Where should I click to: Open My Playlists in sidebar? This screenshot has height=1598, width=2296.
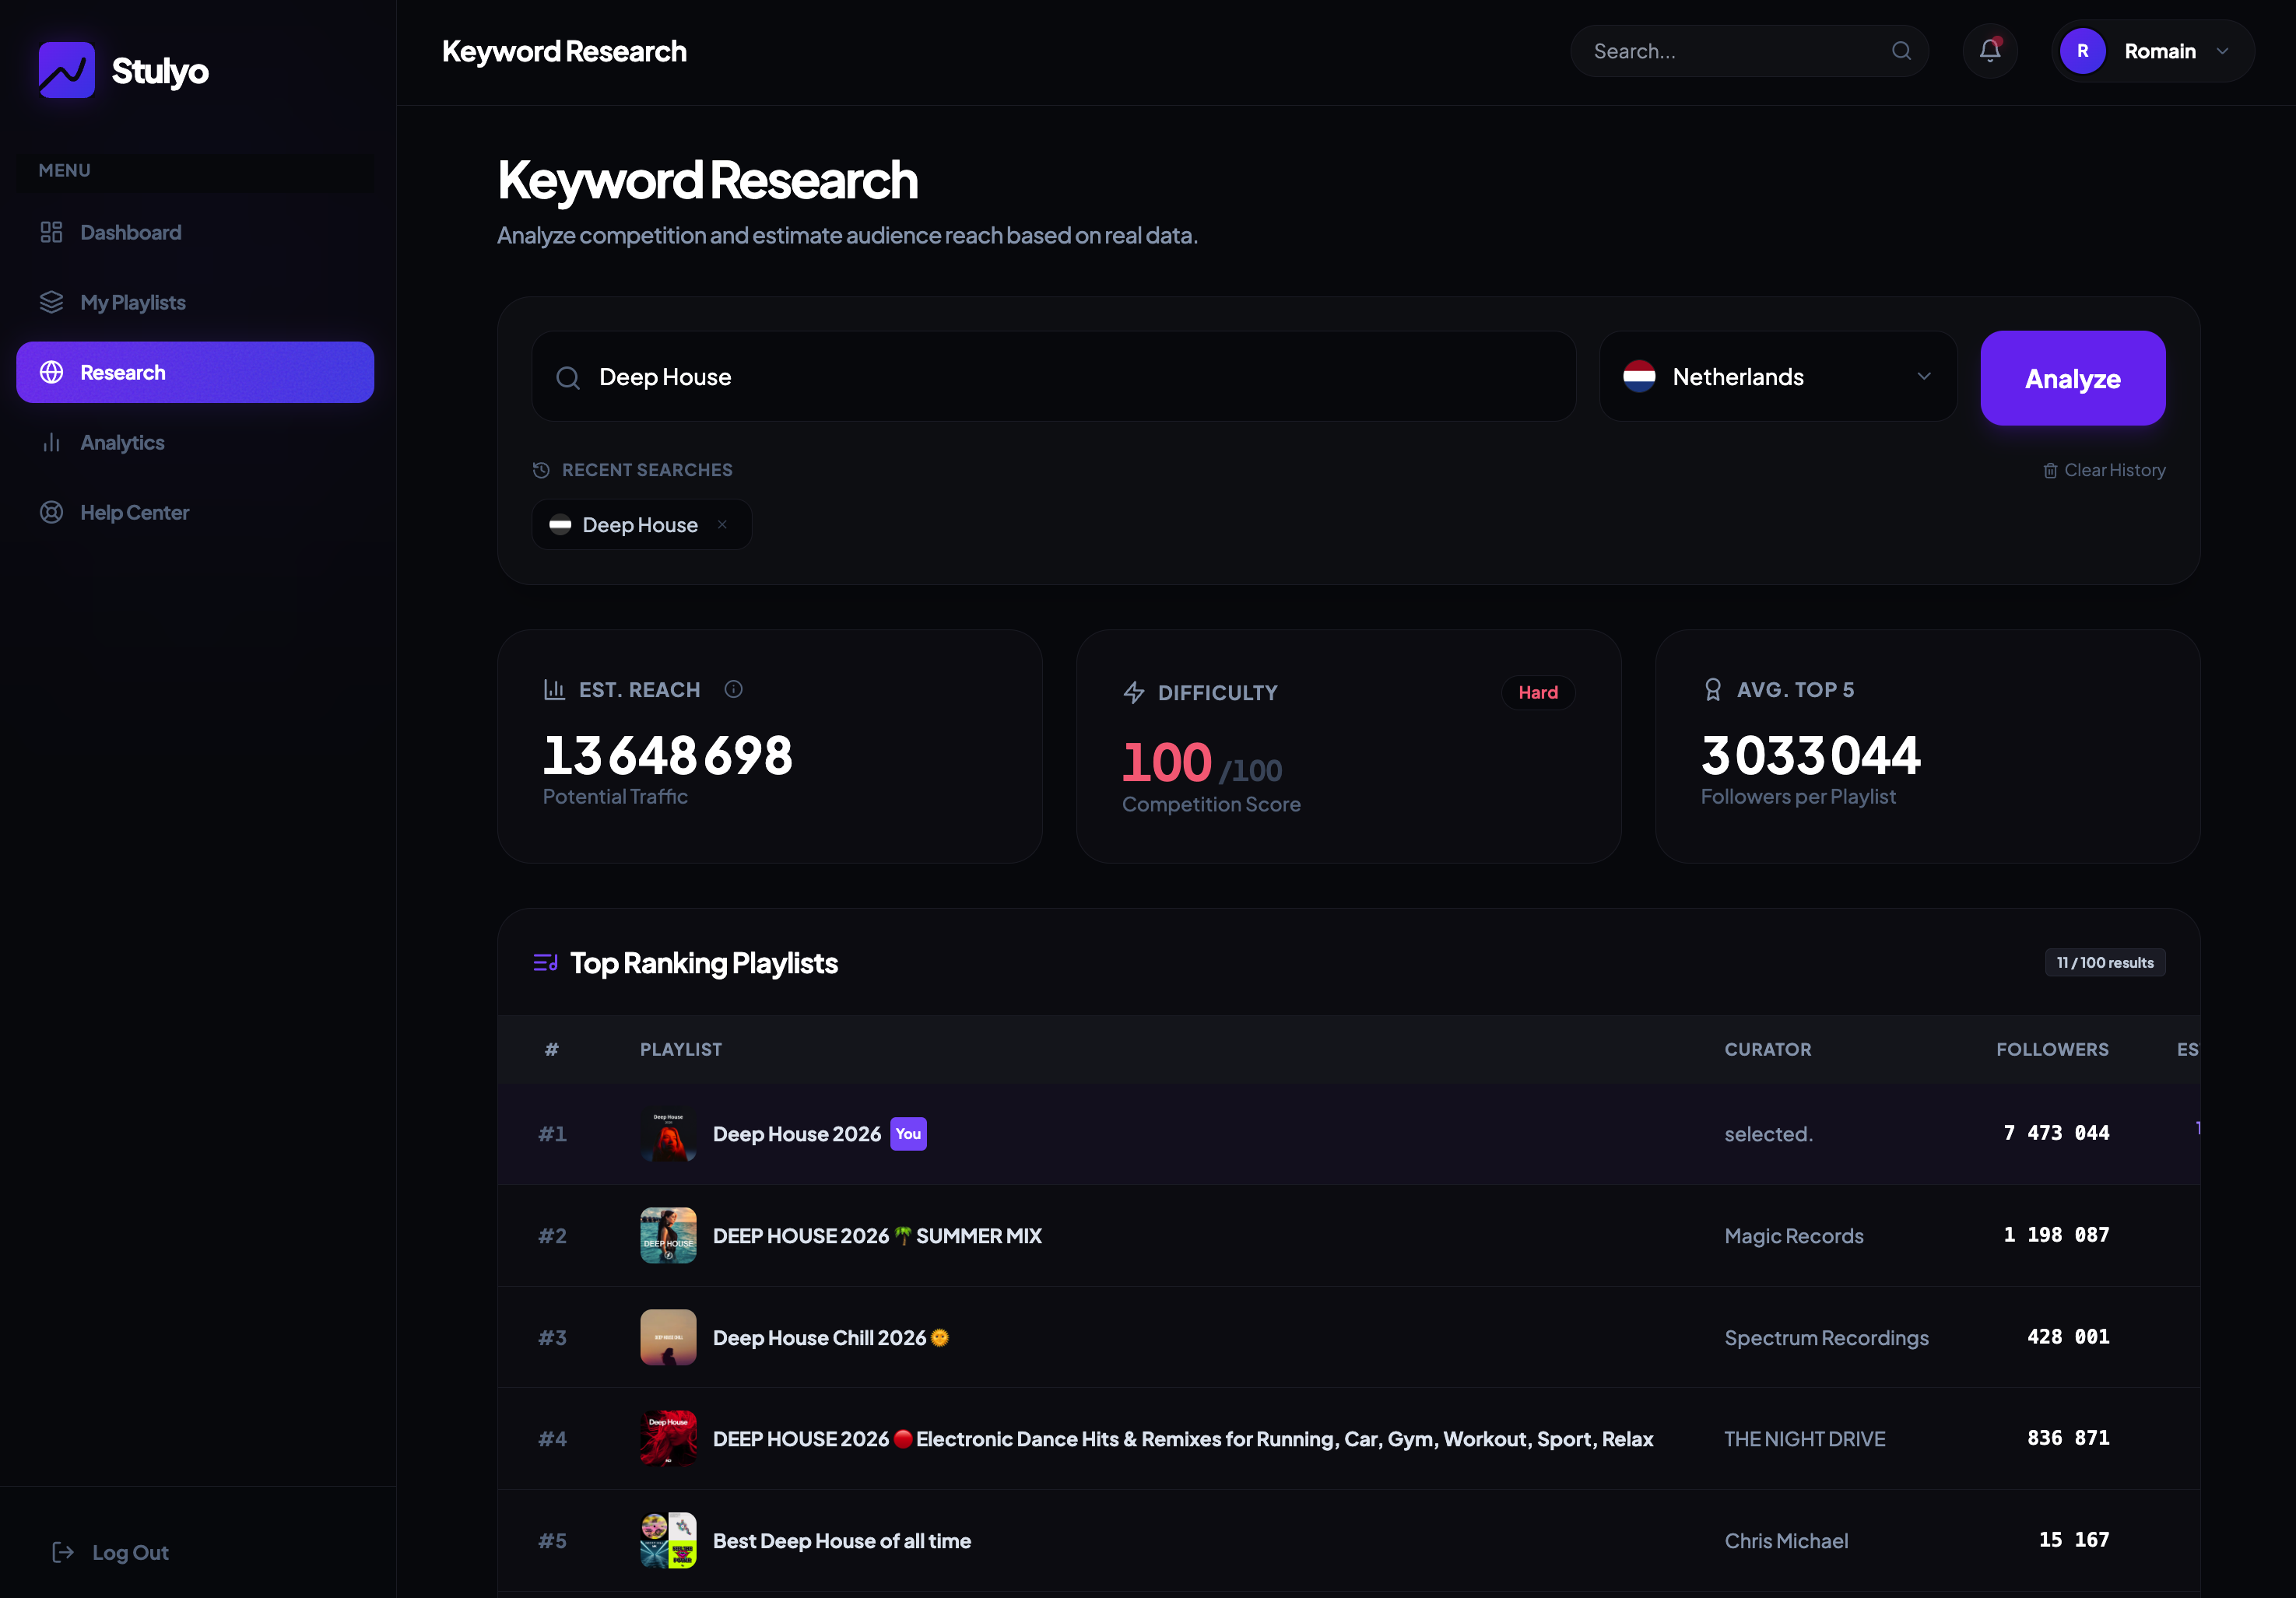pos(132,303)
